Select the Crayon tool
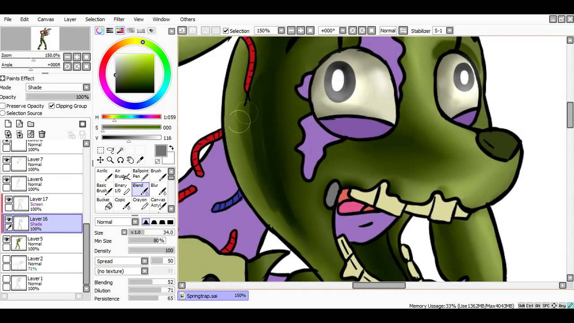This screenshot has width=574, height=323. tap(140, 203)
